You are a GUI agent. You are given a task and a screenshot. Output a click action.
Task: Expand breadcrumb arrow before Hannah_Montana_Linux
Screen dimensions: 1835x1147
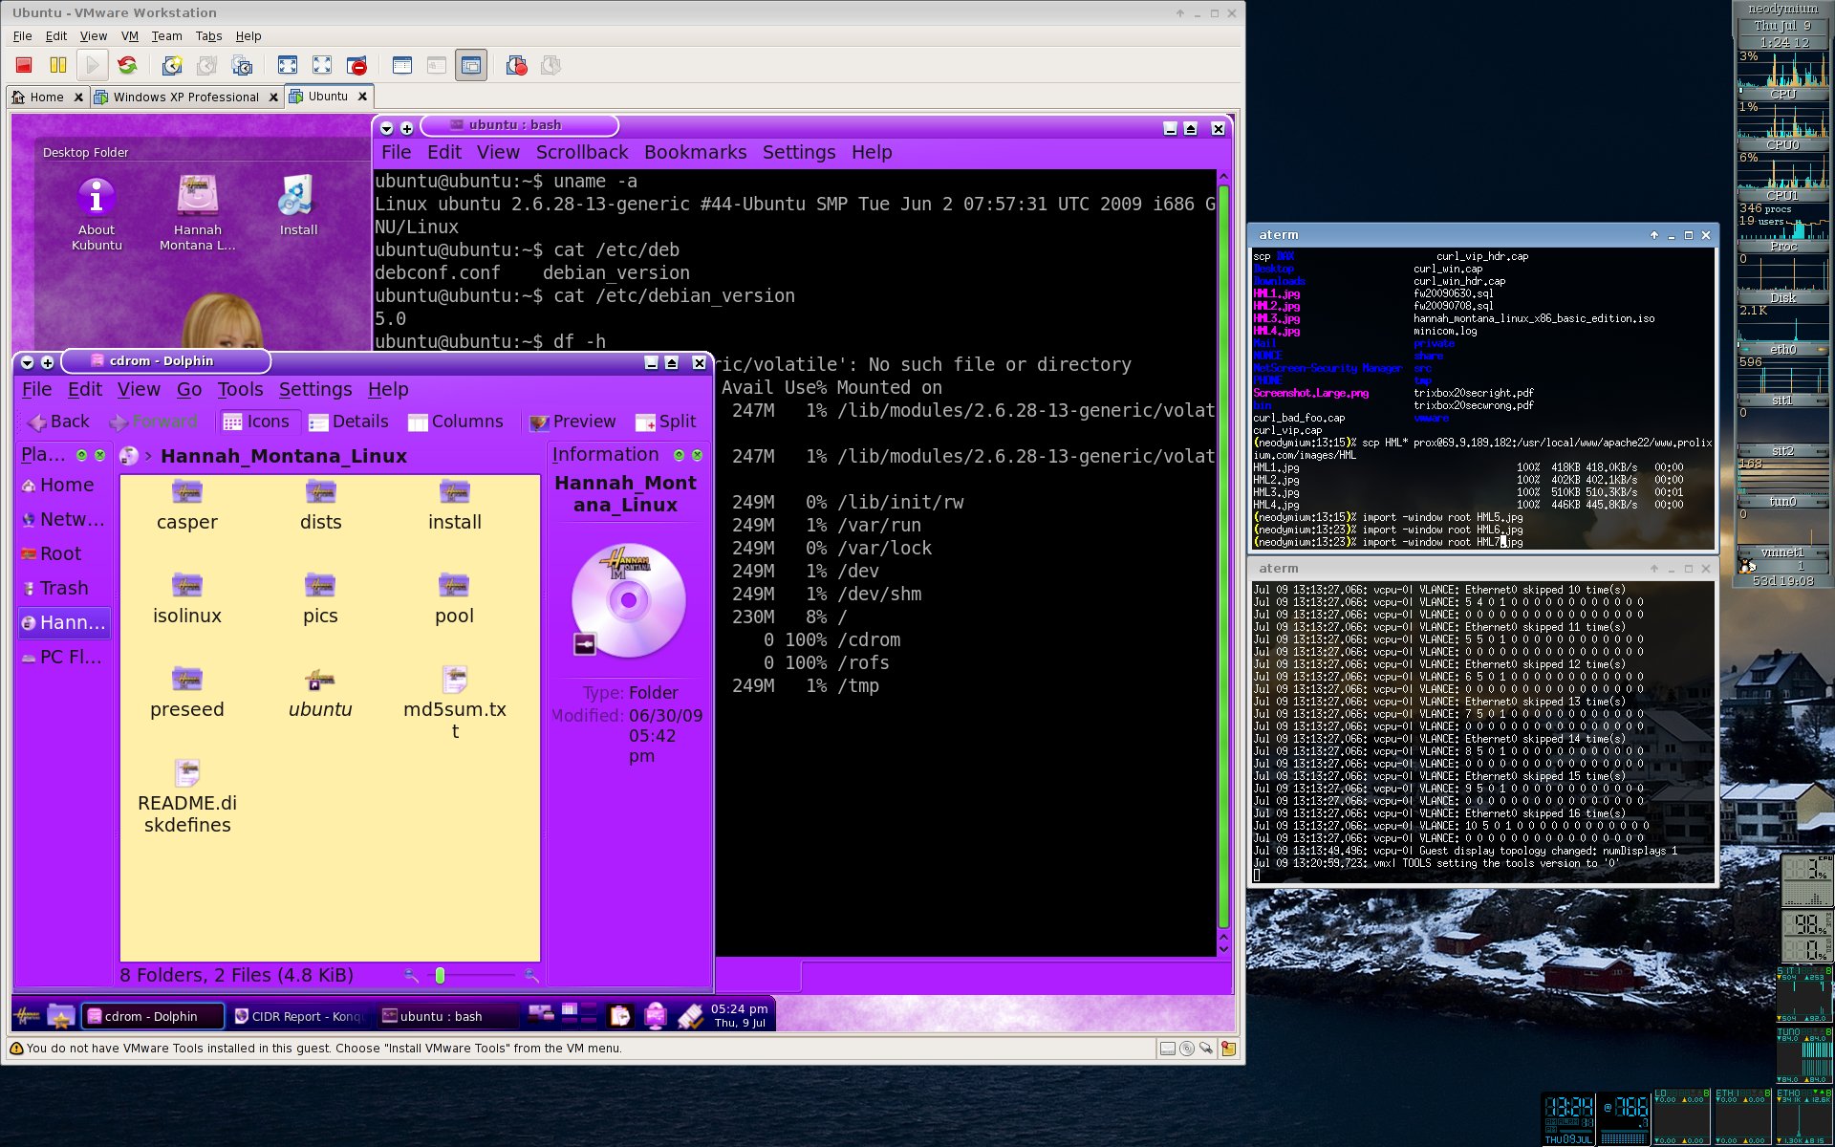[x=148, y=457]
